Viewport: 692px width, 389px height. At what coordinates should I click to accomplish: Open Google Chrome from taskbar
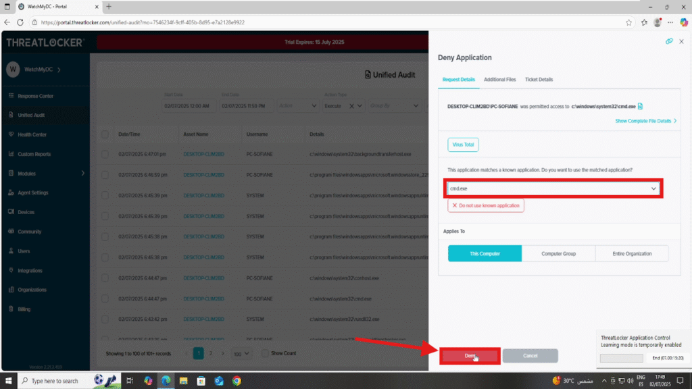pyautogui.click(x=237, y=381)
